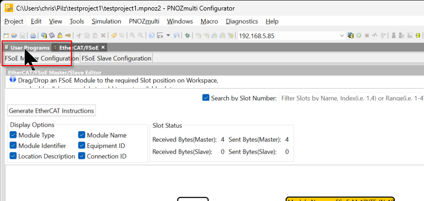This screenshot has height=201, width=424.
Task: Open the Project menu
Action: click(x=14, y=22)
